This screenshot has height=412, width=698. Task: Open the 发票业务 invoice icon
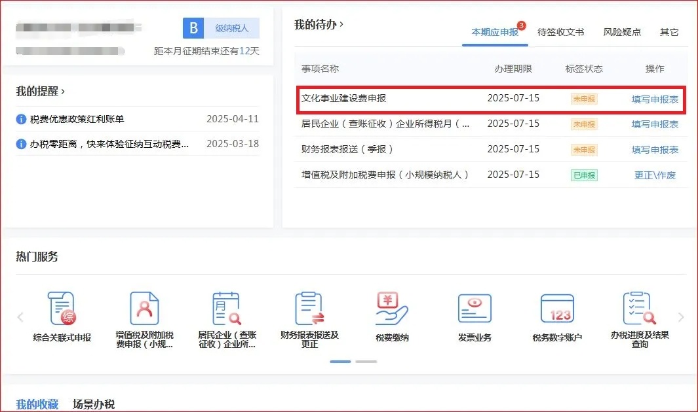475,309
